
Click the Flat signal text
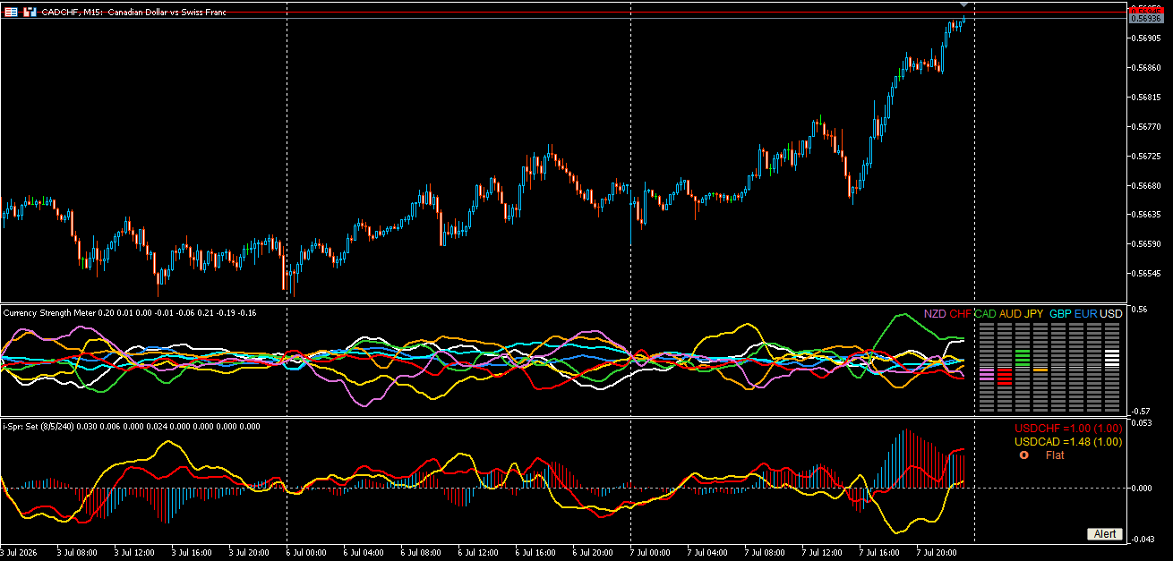point(1055,455)
